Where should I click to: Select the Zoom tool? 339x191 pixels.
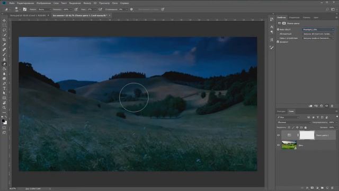point(4,108)
